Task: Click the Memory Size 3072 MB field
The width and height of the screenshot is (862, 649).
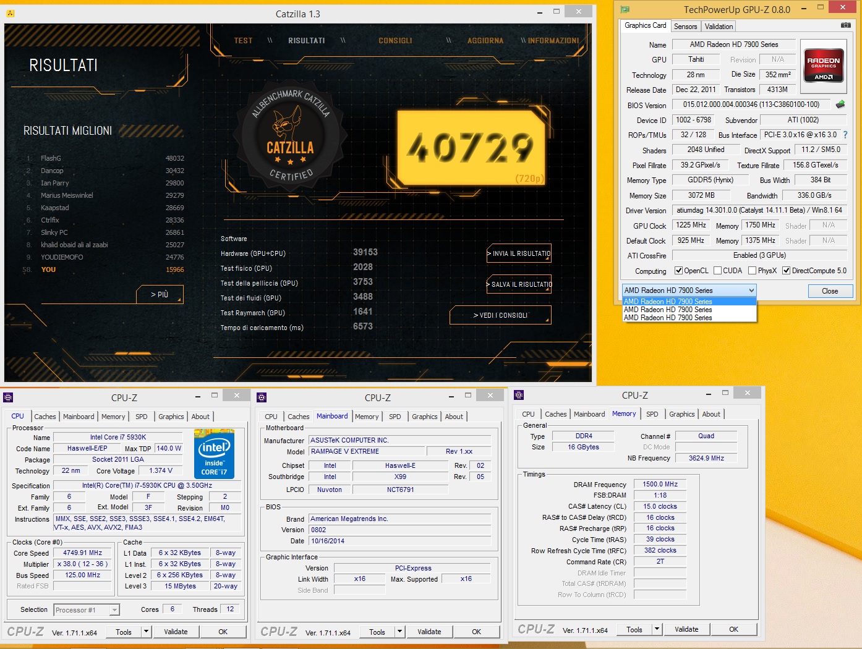Action: coord(701,195)
